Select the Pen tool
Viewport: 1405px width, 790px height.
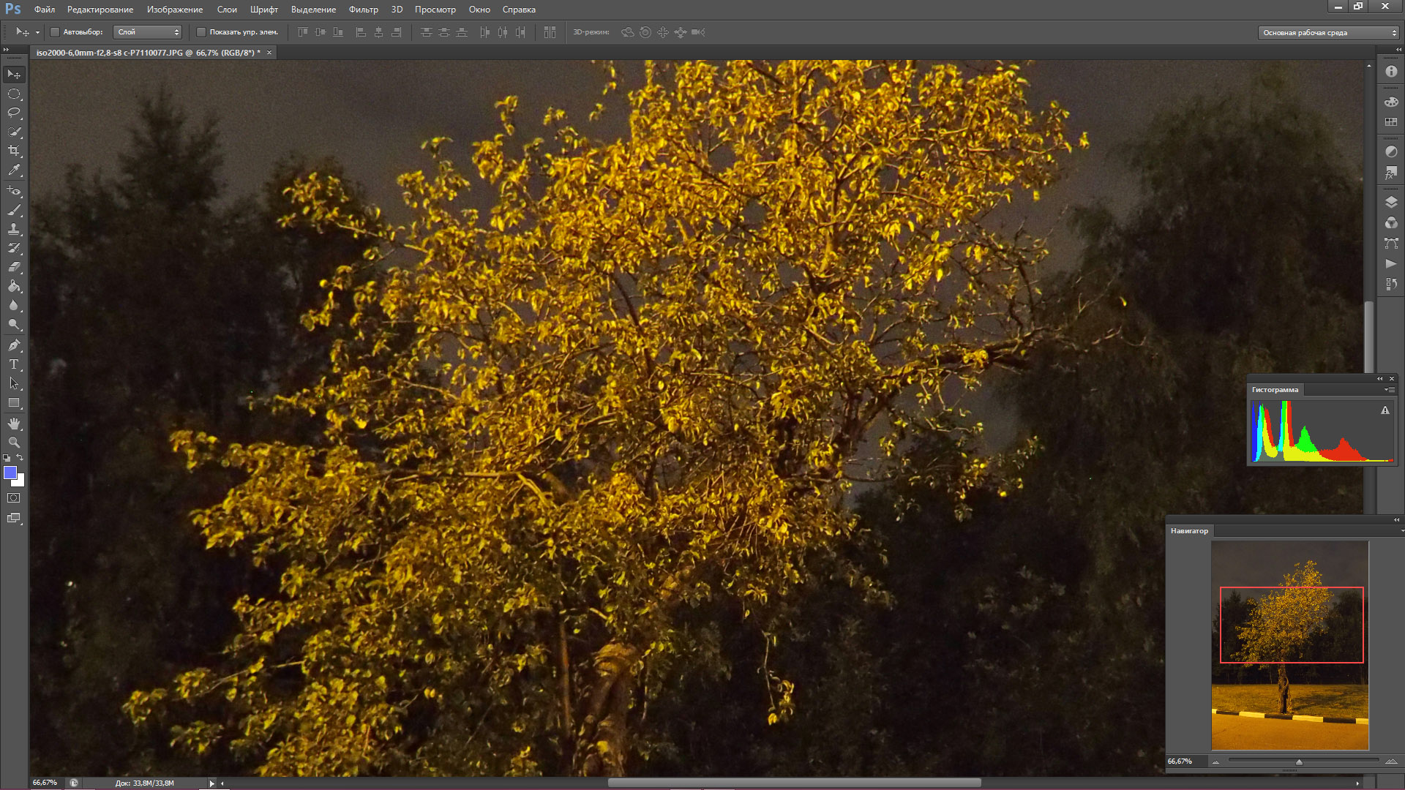14,345
